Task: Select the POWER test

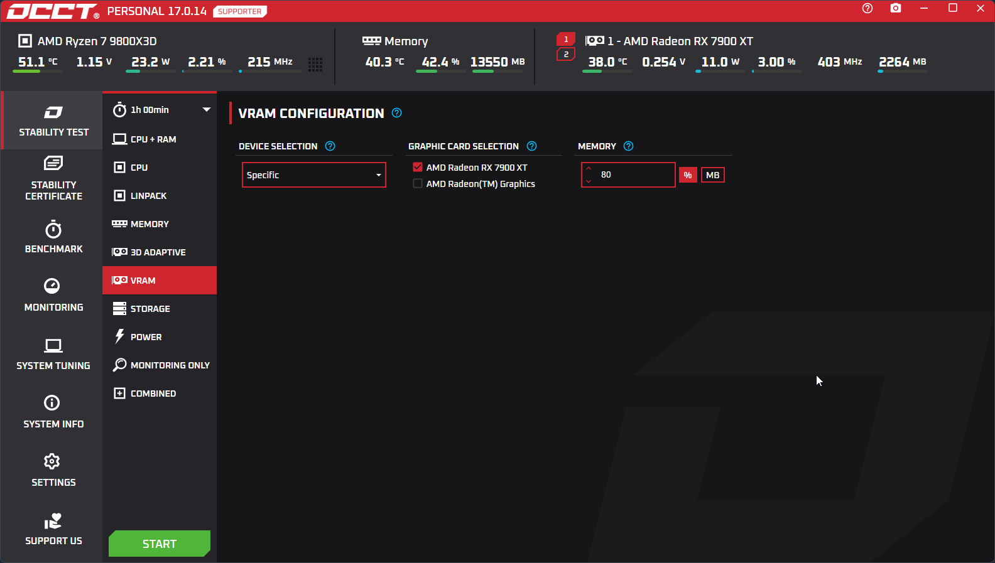Action: pyautogui.click(x=160, y=337)
